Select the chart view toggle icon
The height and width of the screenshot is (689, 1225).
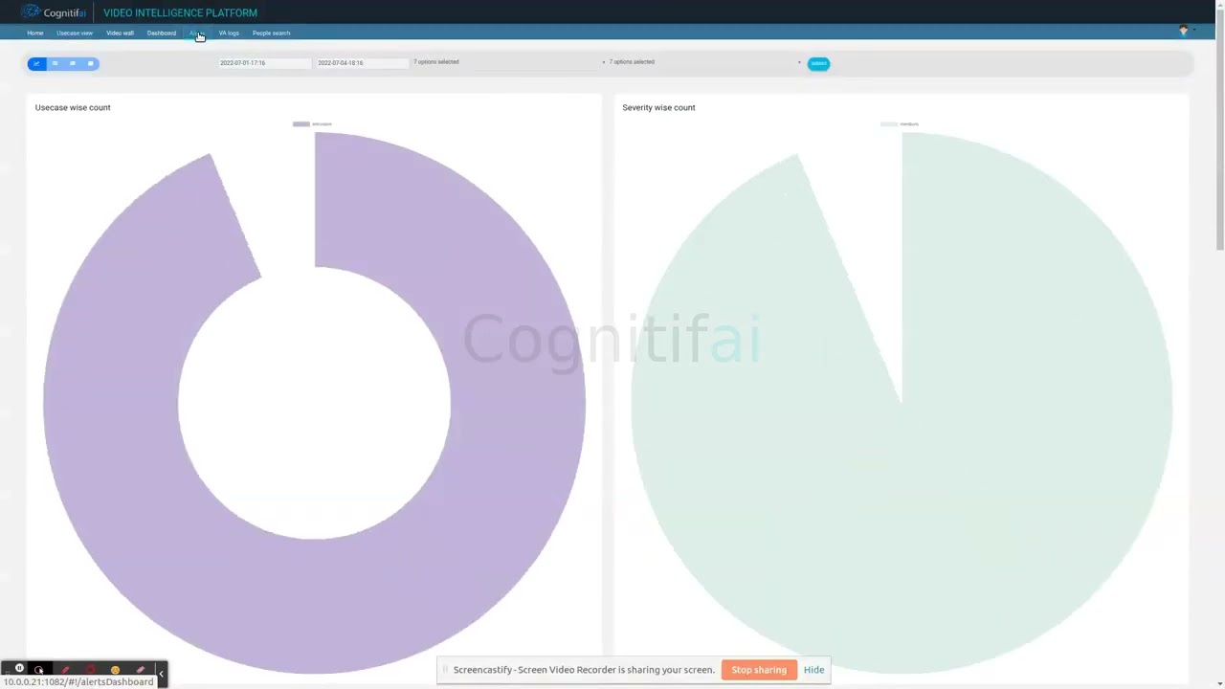(36, 64)
